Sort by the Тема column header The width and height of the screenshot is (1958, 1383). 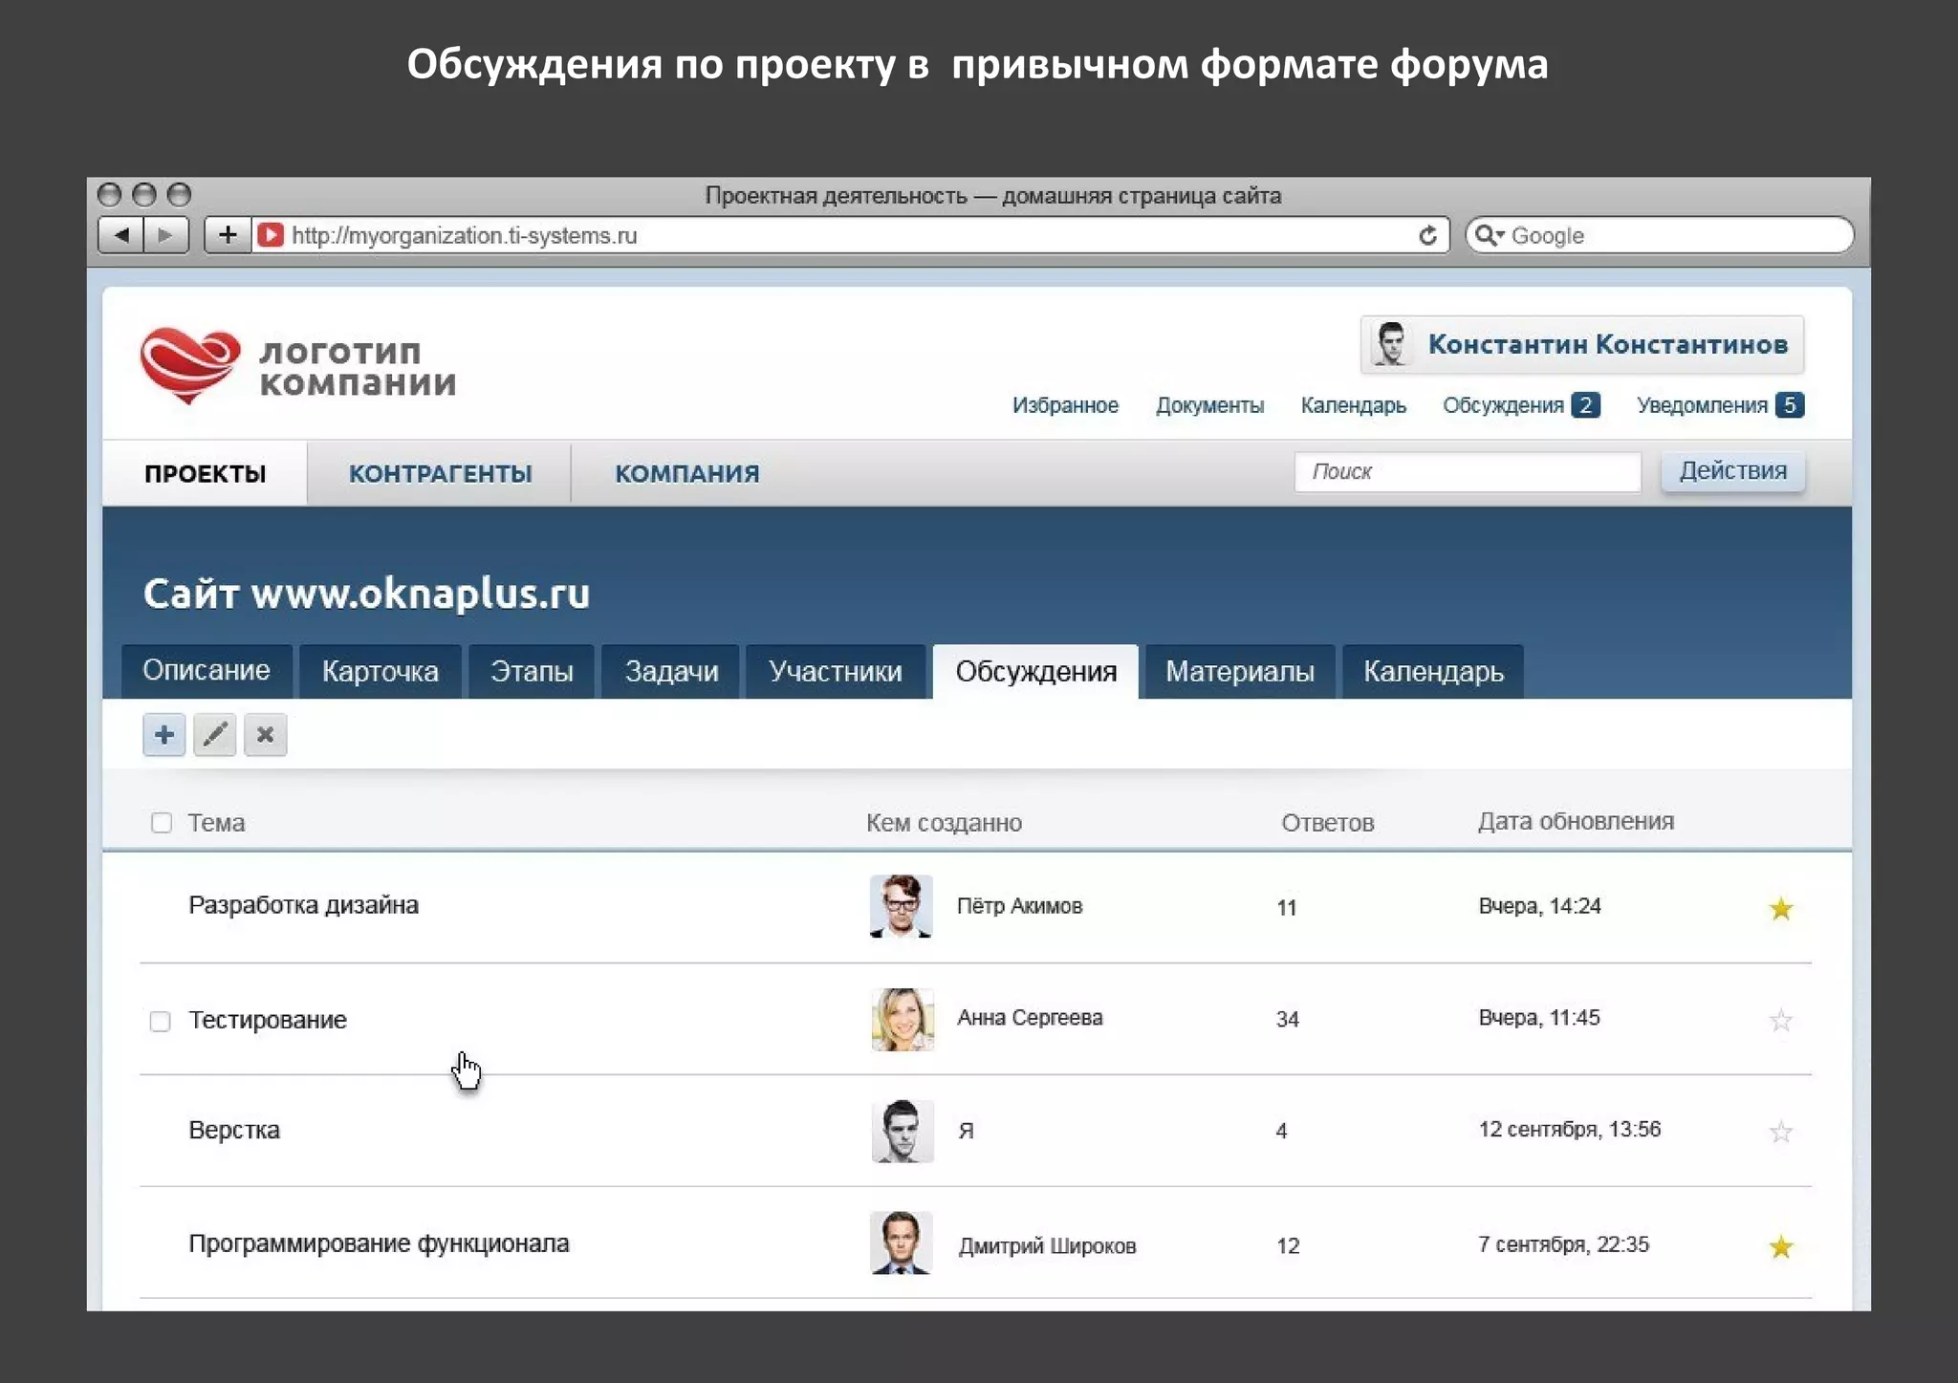(x=216, y=823)
